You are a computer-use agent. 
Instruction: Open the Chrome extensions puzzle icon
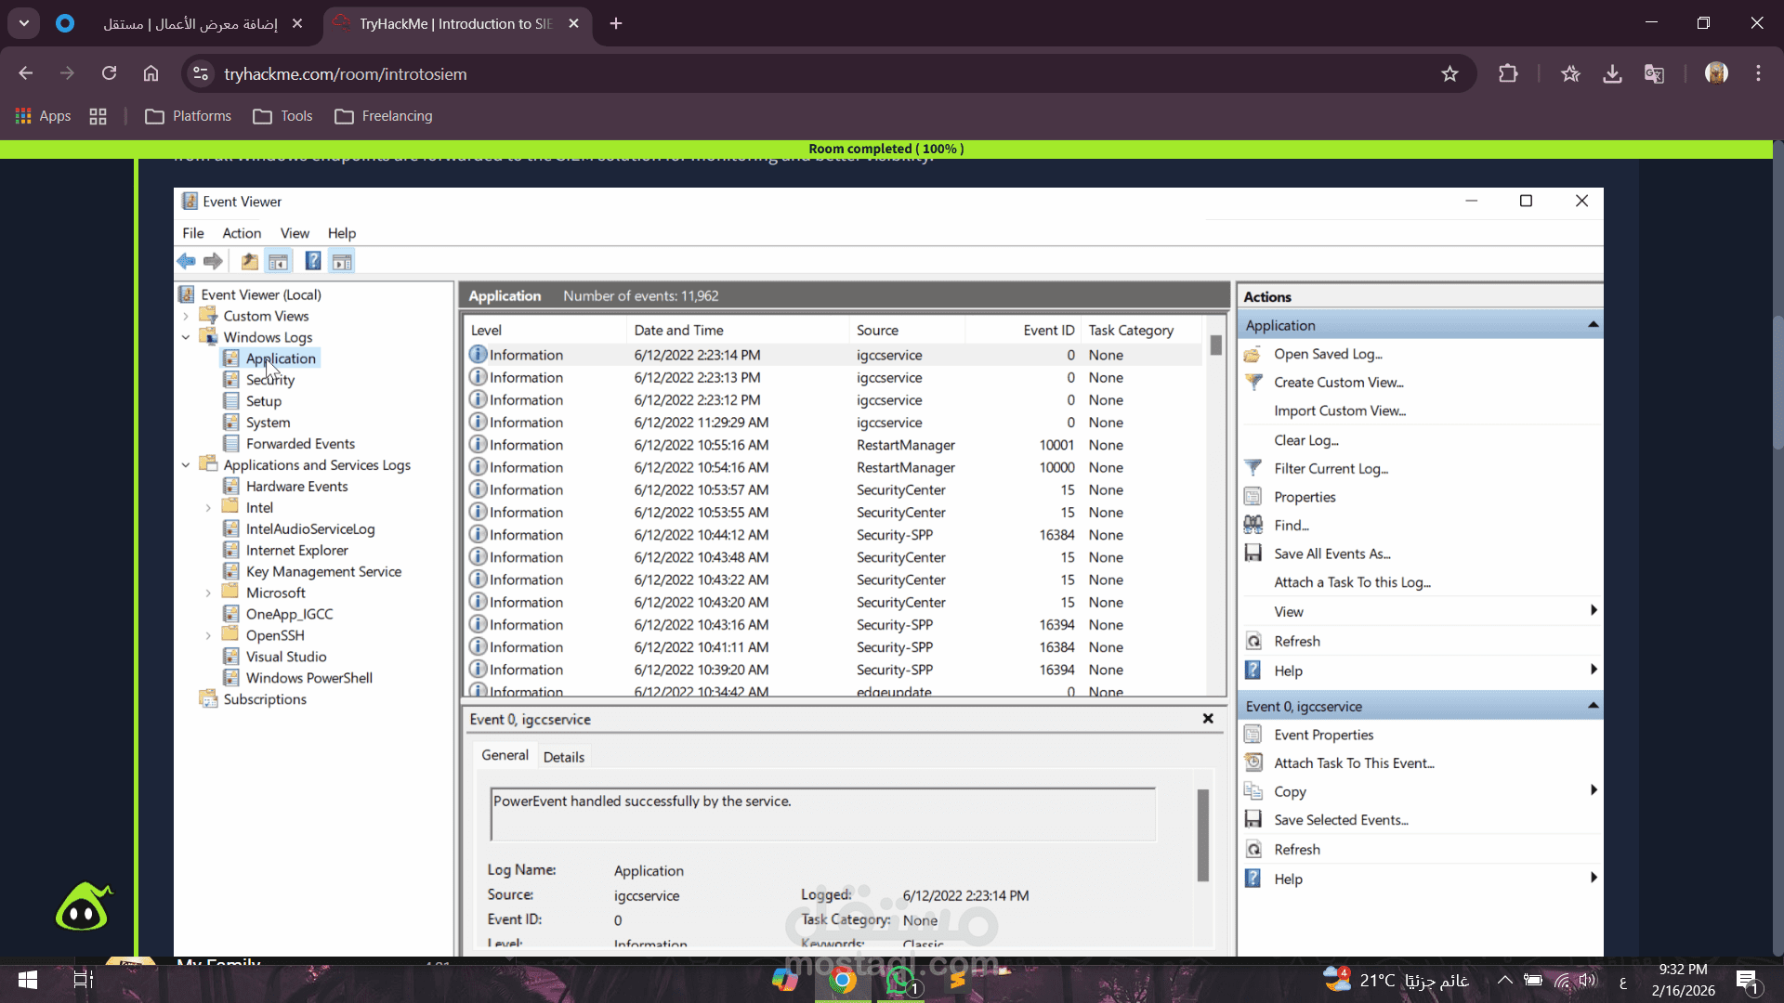(1508, 73)
